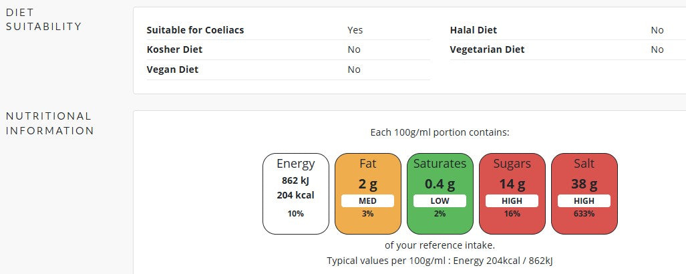The width and height of the screenshot is (686, 274).
Task: Click the HIGH badge under Salt
Action: click(x=584, y=201)
